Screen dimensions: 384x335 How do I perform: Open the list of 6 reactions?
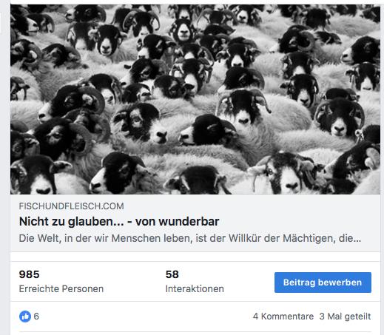36,317
